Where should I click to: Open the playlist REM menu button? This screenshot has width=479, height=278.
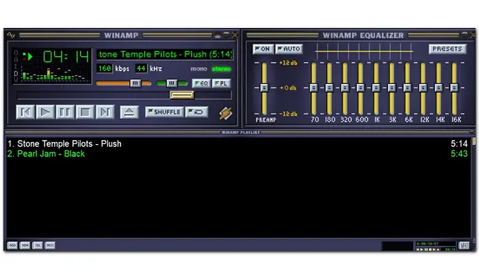[25, 245]
